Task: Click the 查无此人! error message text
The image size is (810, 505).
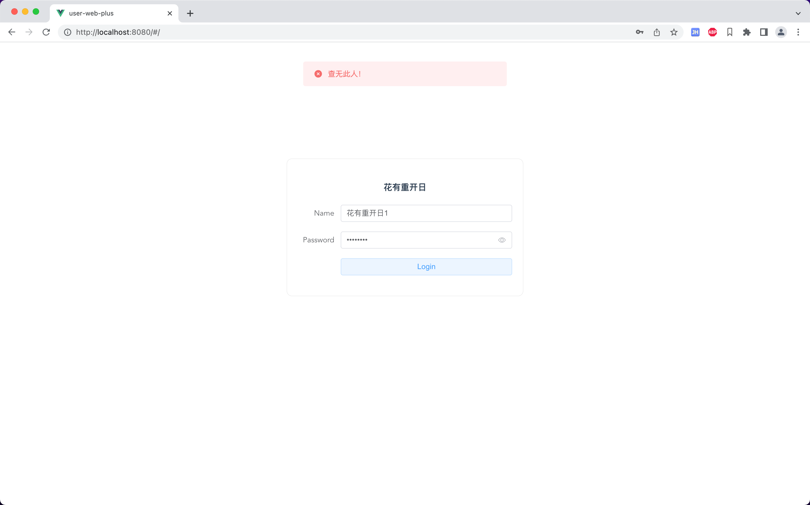Action: point(344,74)
